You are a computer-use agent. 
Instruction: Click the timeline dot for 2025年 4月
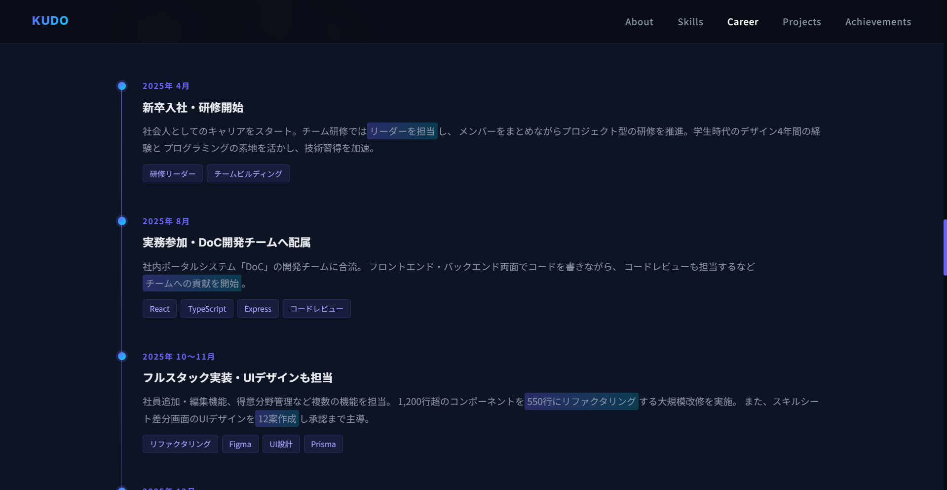[x=122, y=86]
